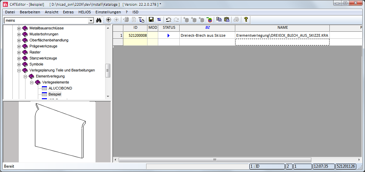Click the BZ column header
Viewport: 365px width, 172px height.
207,28
